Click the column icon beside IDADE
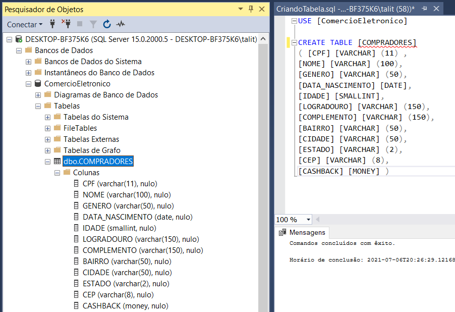 [x=76, y=228]
